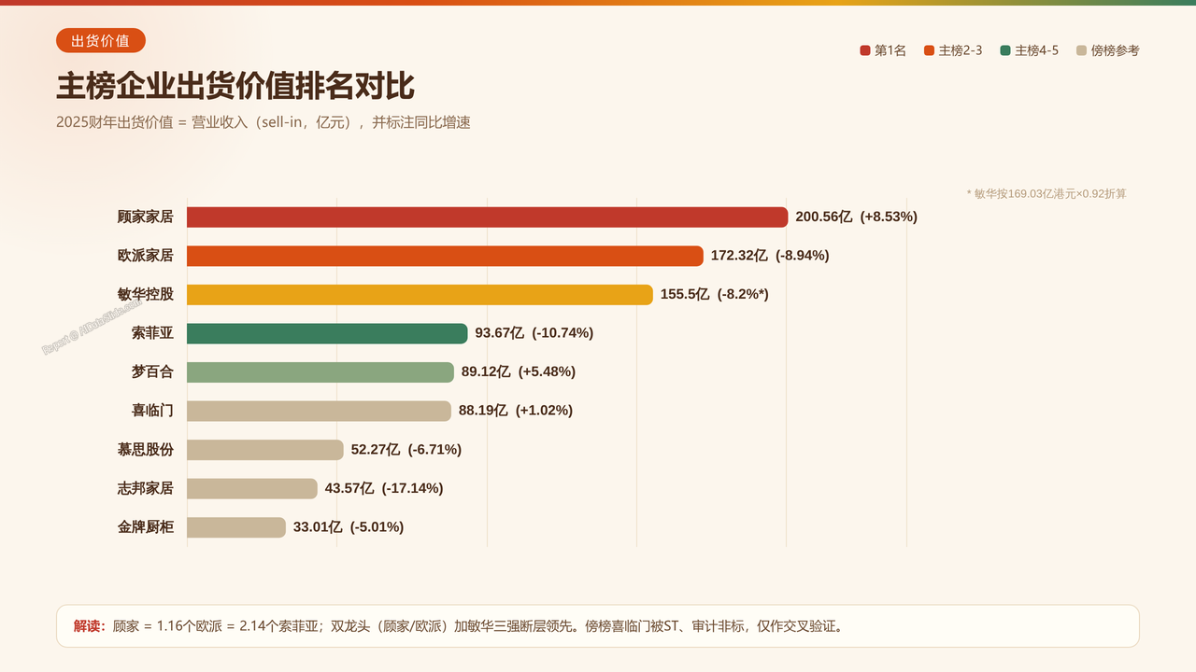Click the value 200.56亿 (+8.53%)
The image size is (1196, 672).
coord(857,217)
